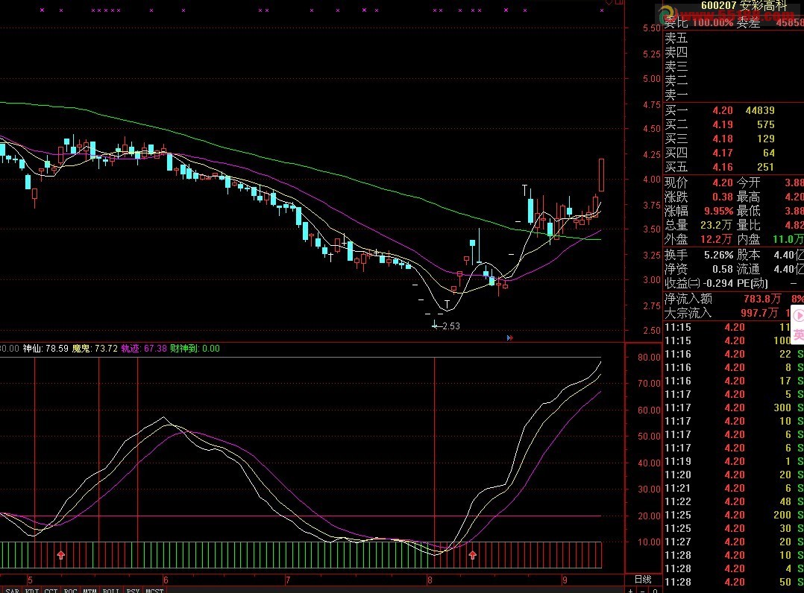Click the 涨幅 9.95% value
The height and width of the screenshot is (593, 804).
tap(718, 211)
